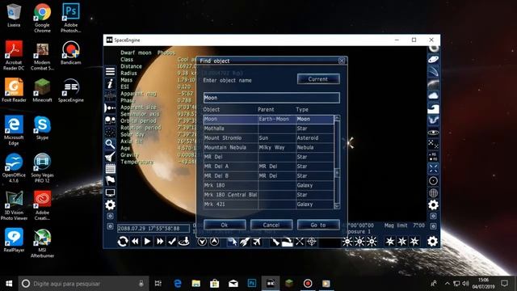Toggle water wave icon in right toolbar
This screenshot has height=291, width=517.
coord(433,108)
